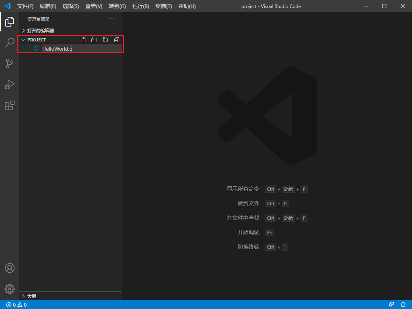412x309 pixels.
Task: Click the project - Visual Studio Code title
Action: [271, 6]
